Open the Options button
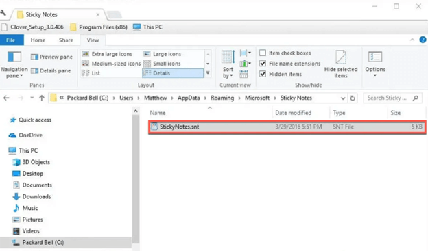 pyautogui.click(x=375, y=64)
